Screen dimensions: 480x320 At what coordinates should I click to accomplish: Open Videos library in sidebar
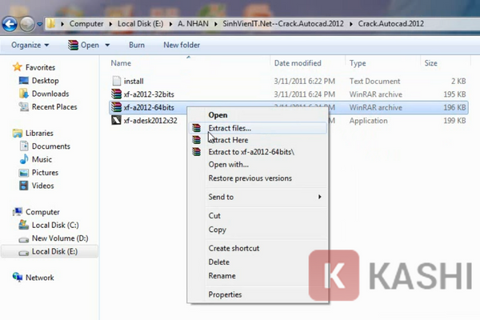tap(42, 186)
